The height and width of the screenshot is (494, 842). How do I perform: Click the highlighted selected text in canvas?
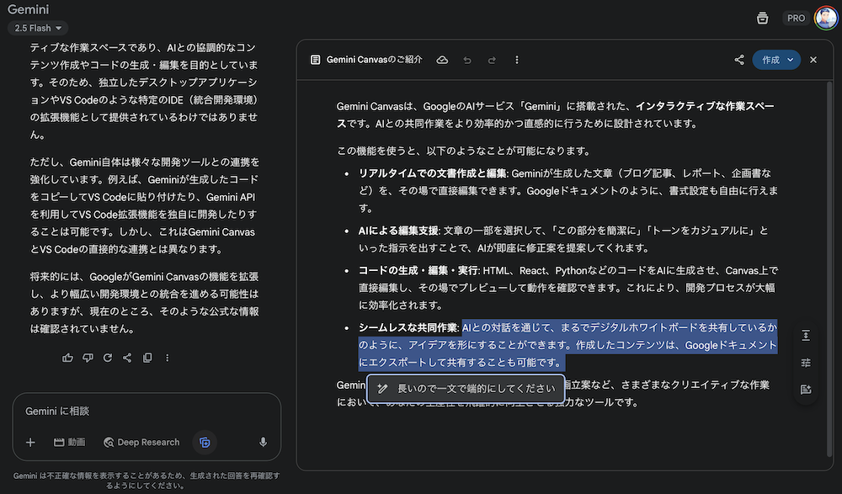tap(568, 345)
